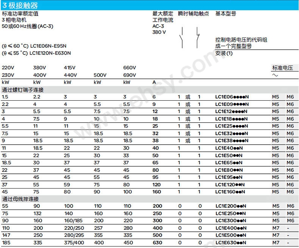This screenshot has height=248, width=299.
Task: Click the '或' in the LC1E06 row
Action: coord(188,97)
